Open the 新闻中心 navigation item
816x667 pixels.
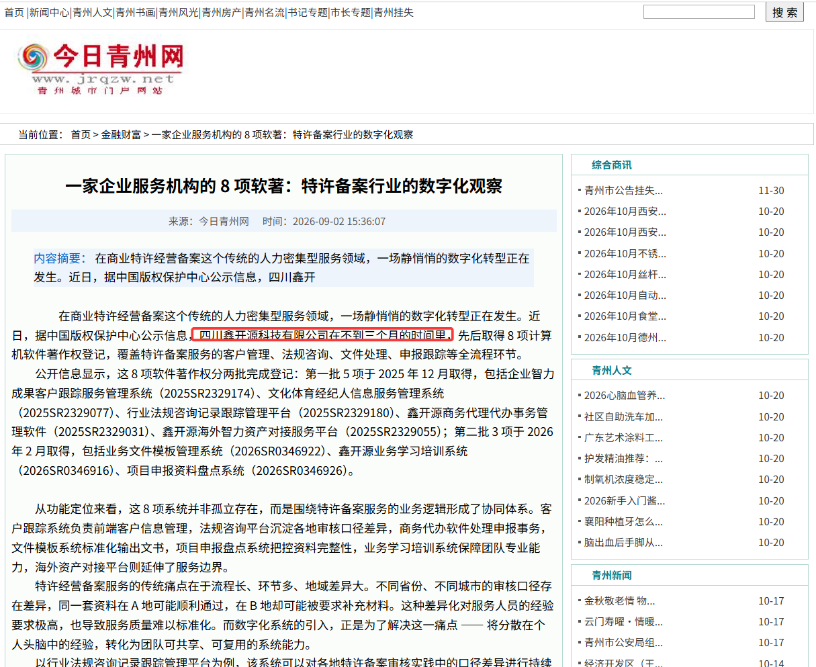click(49, 12)
